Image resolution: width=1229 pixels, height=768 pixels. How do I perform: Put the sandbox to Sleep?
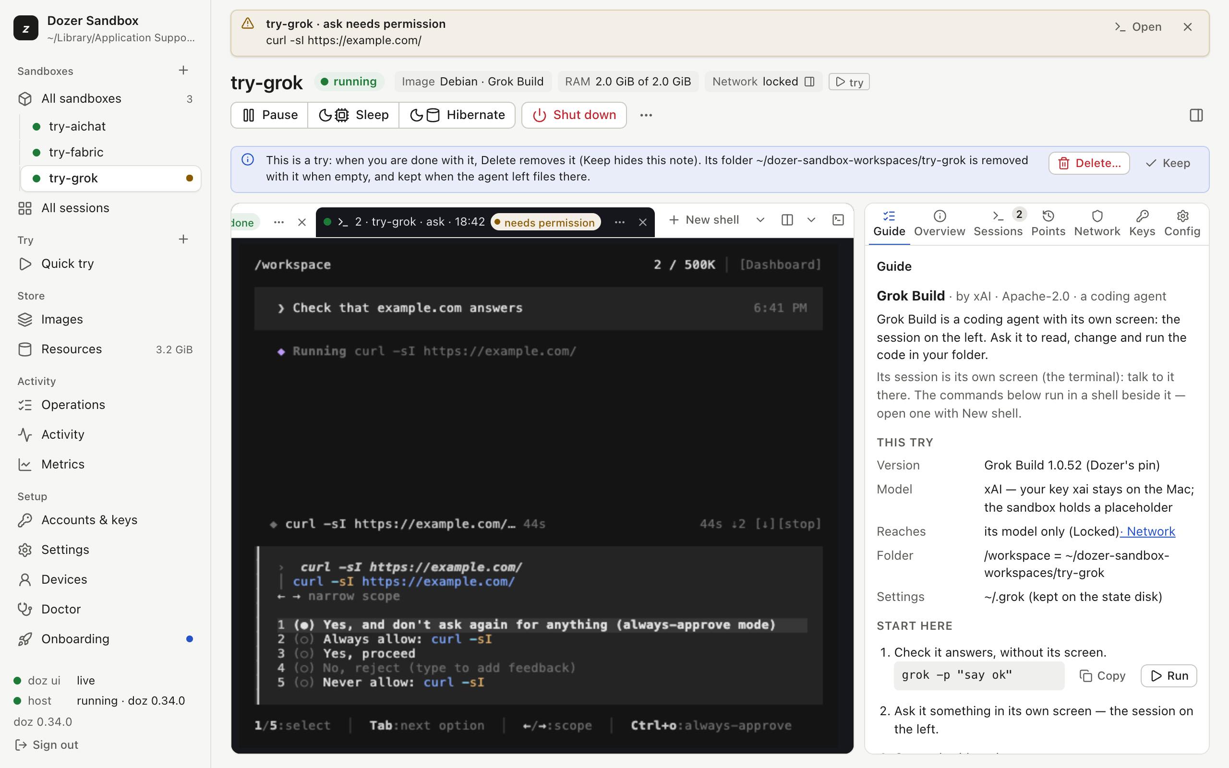pos(353,115)
